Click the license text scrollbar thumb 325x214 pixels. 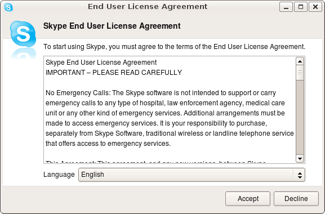(300, 73)
